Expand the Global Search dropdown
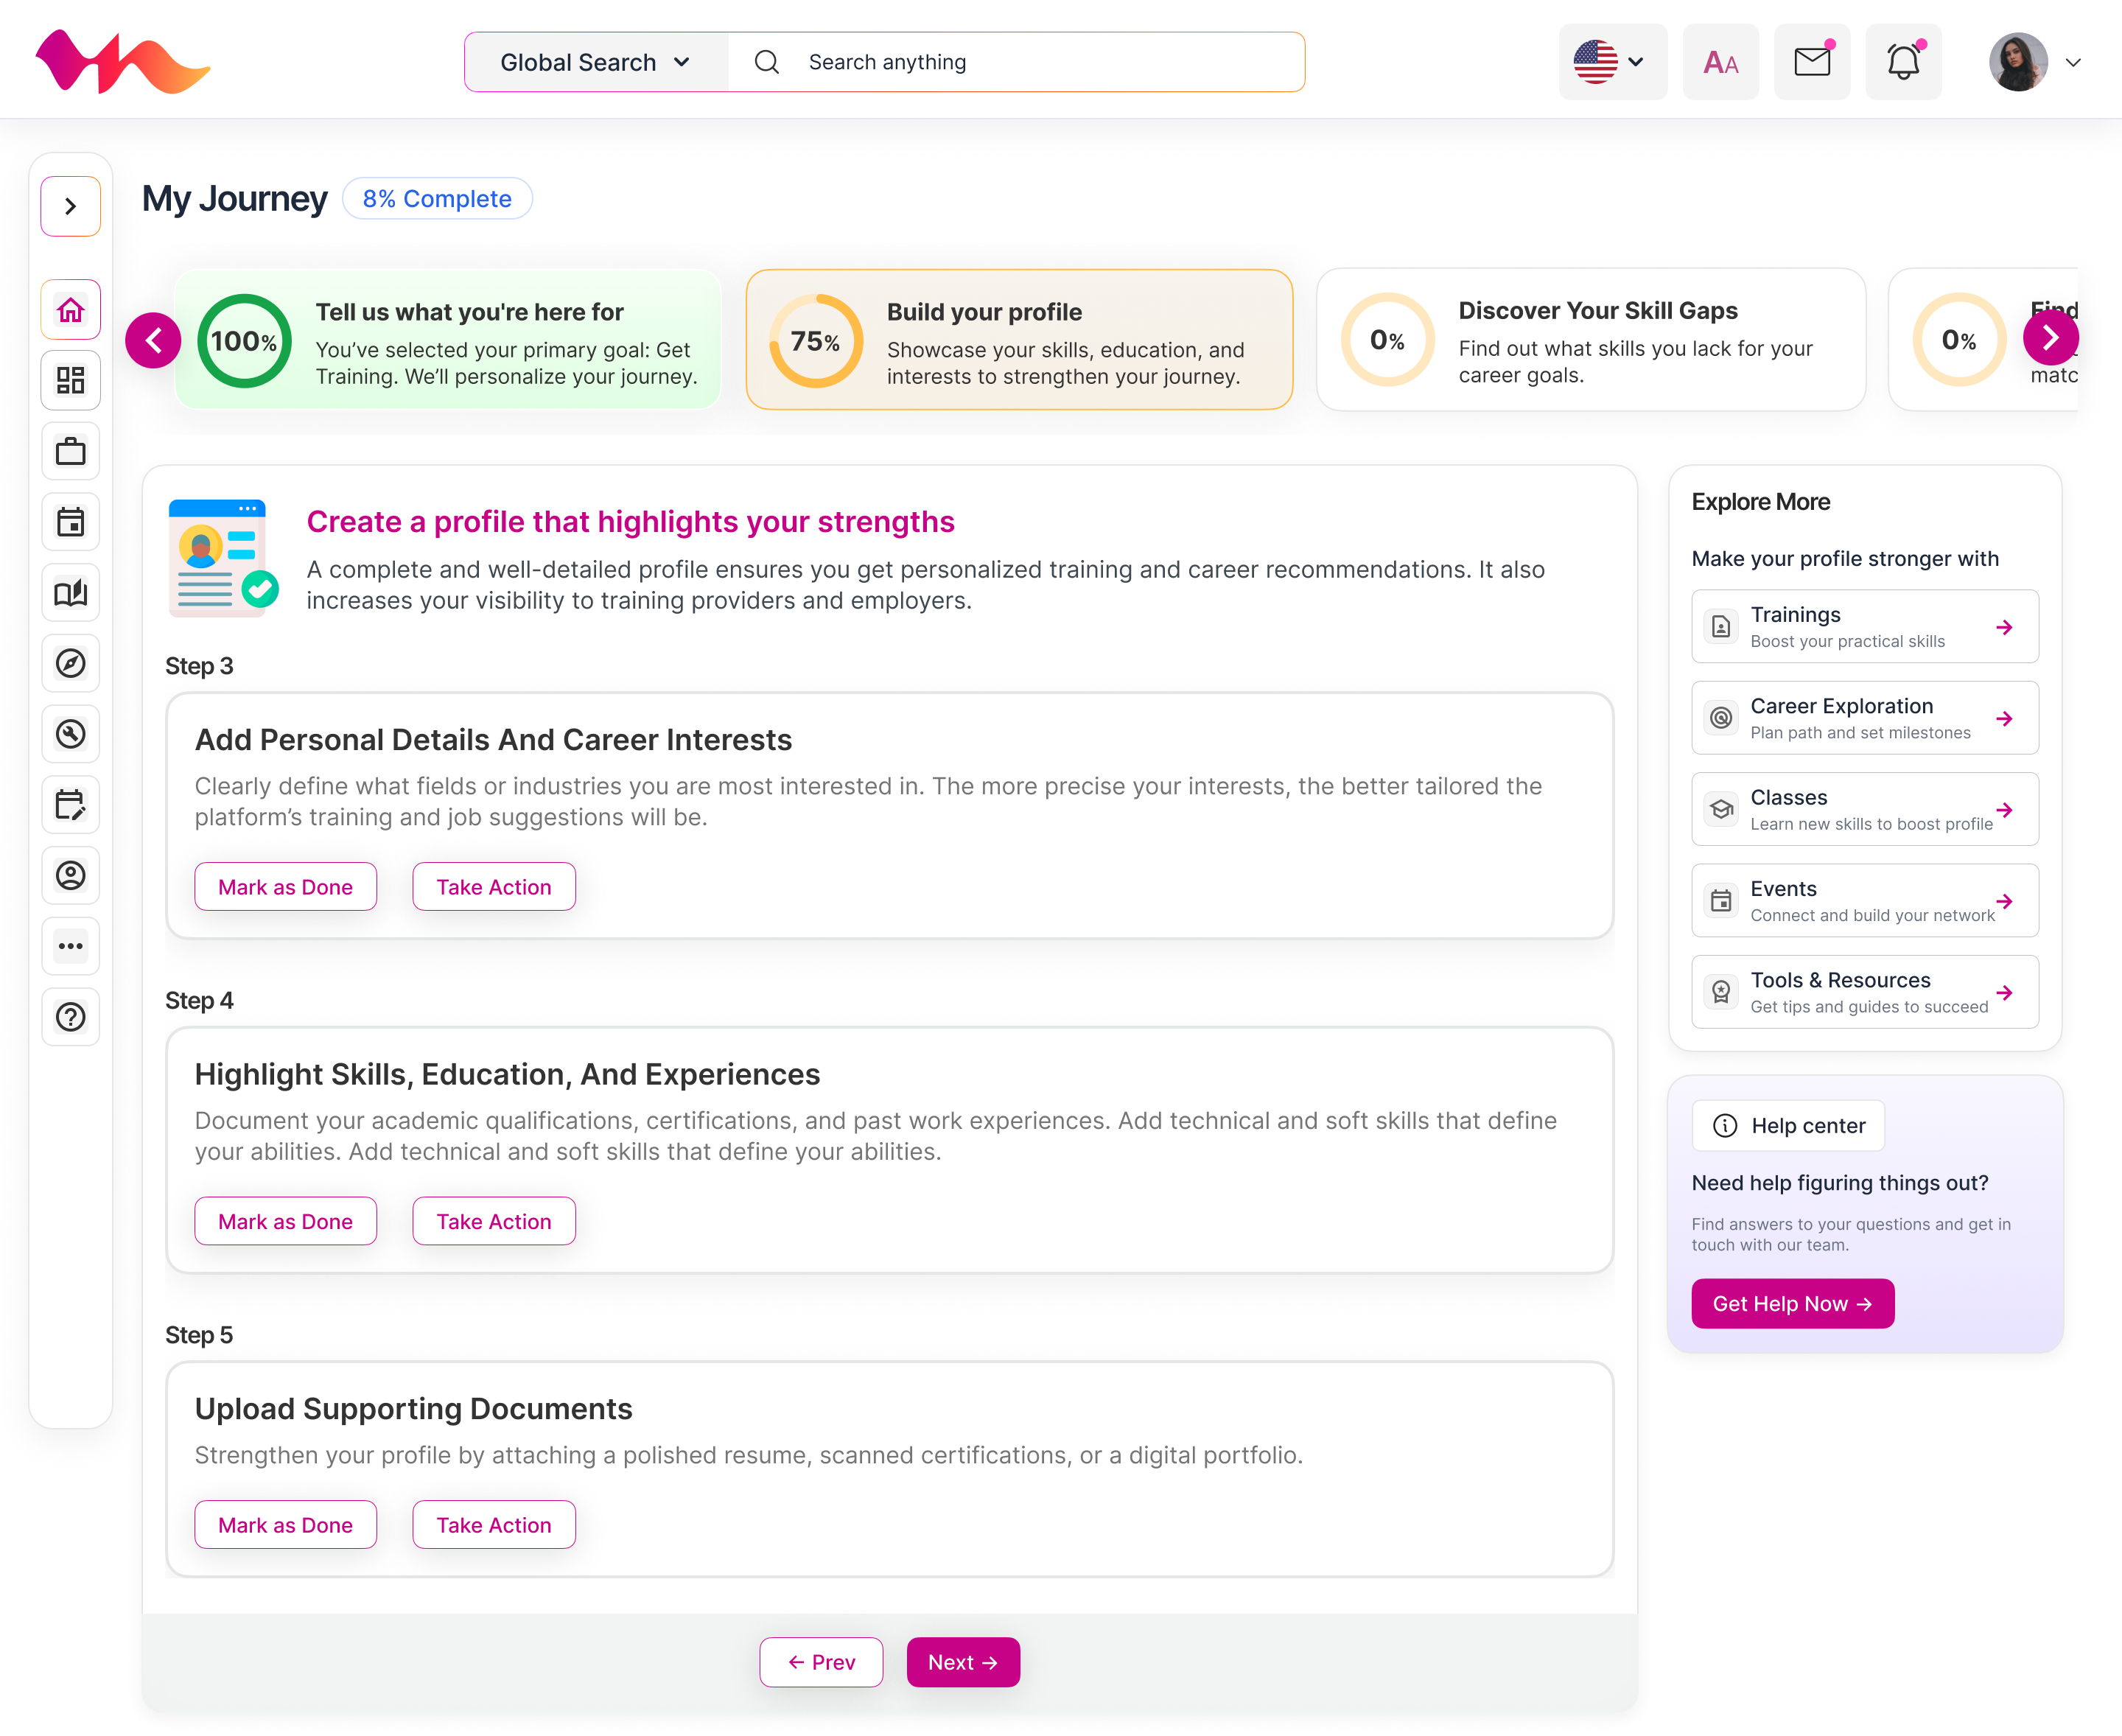The image size is (2122, 1736). click(596, 62)
